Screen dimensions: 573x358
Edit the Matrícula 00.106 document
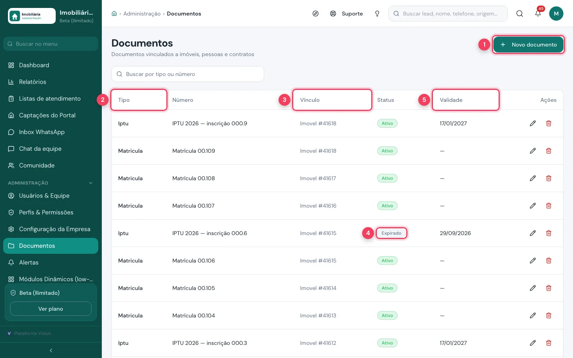coord(533,261)
